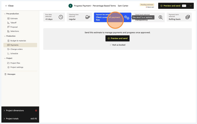Click the Pending estimate status badge
Viewport: 197px width, 124px height.
coord(147,5)
